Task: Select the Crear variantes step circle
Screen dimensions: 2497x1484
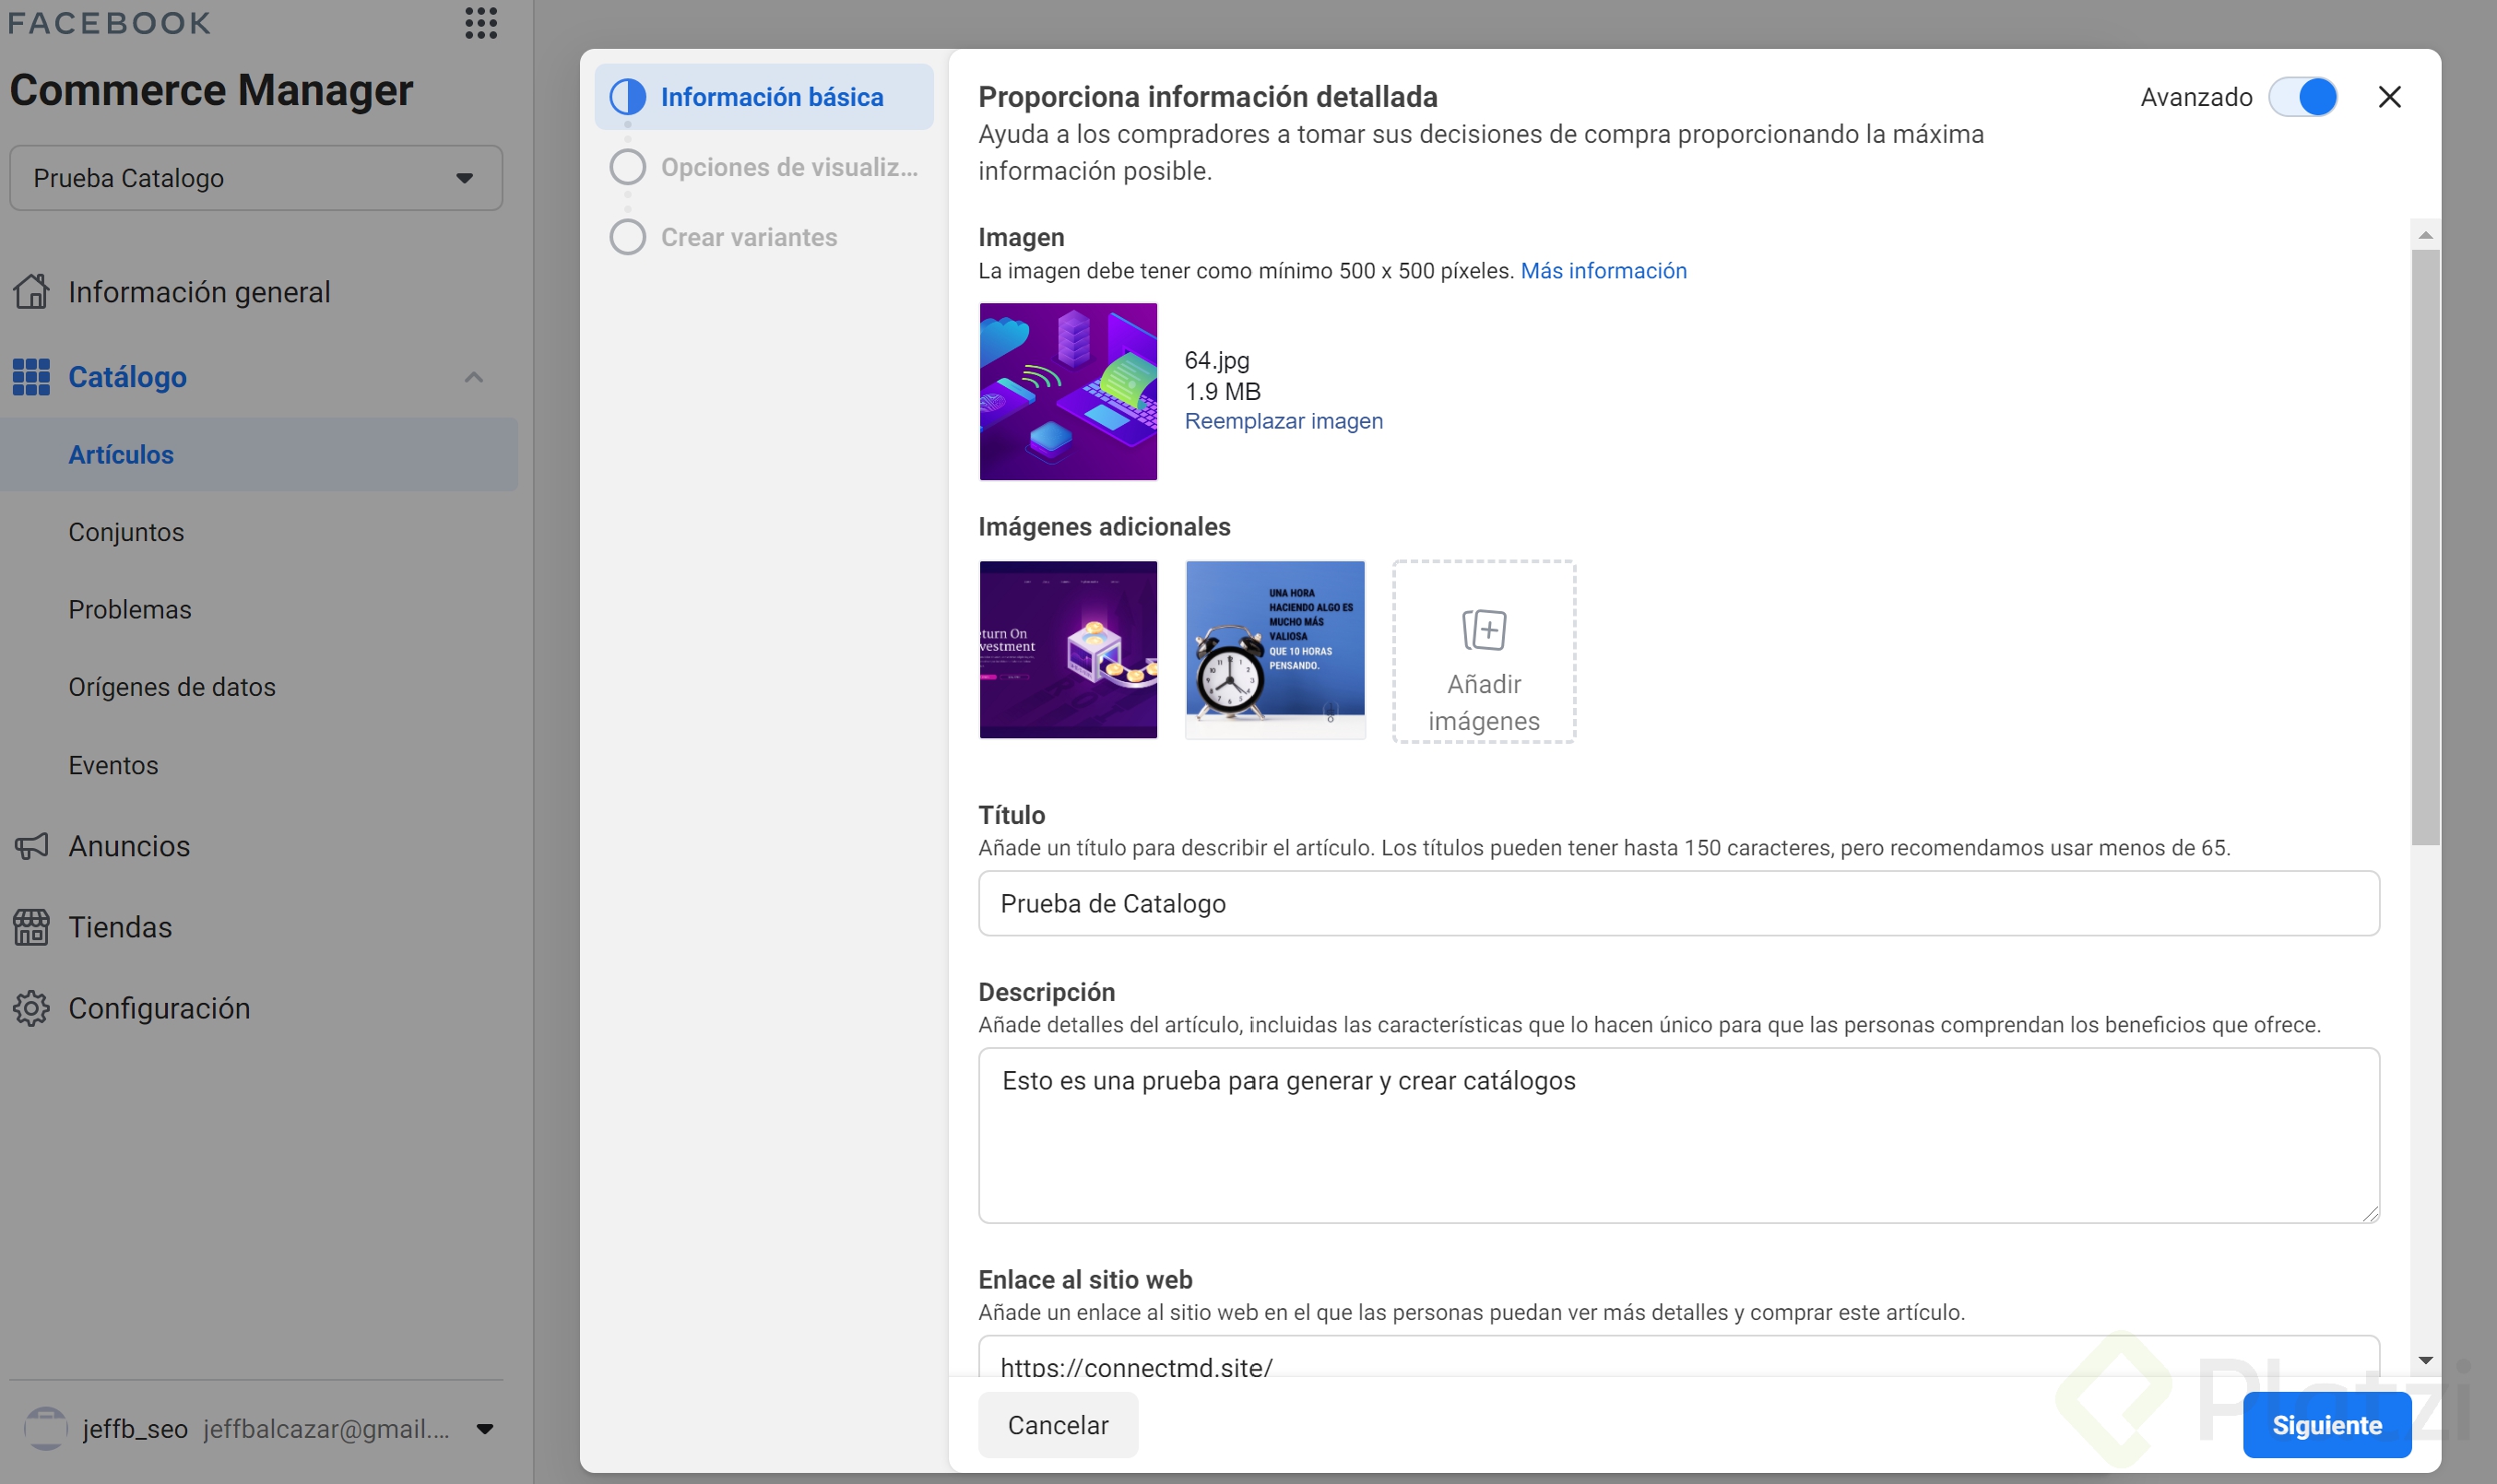Action: tap(627, 237)
